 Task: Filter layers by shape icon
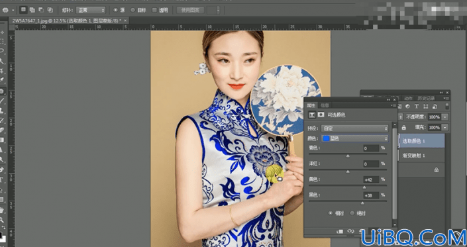[x=426, y=106]
